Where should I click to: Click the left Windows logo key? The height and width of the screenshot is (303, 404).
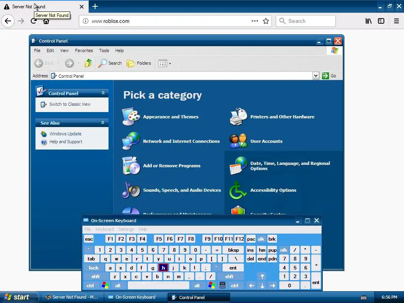[x=105, y=285]
